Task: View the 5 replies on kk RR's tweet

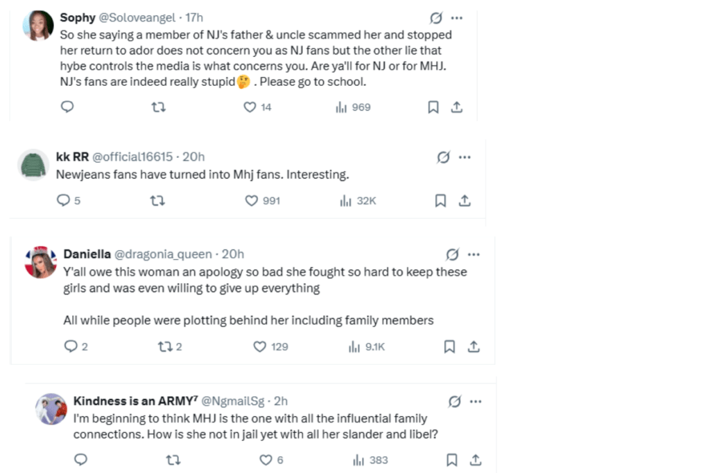Action: coord(68,200)
